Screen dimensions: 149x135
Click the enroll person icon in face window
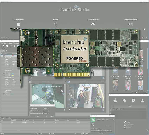[x=115, y=100]
